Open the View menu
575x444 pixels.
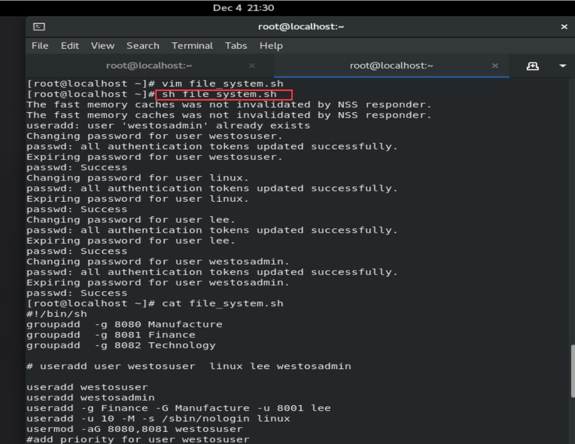[102, 46]
